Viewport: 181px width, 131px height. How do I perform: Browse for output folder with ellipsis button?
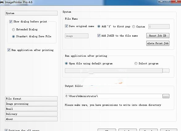click(166, 96)
